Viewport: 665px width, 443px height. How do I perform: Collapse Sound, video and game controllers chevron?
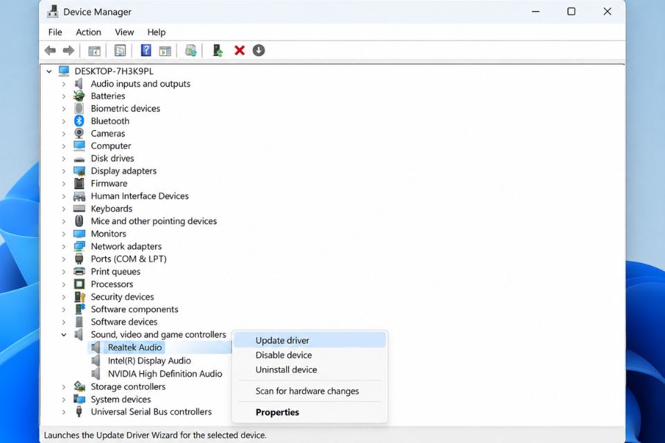(x=64, y=334)
